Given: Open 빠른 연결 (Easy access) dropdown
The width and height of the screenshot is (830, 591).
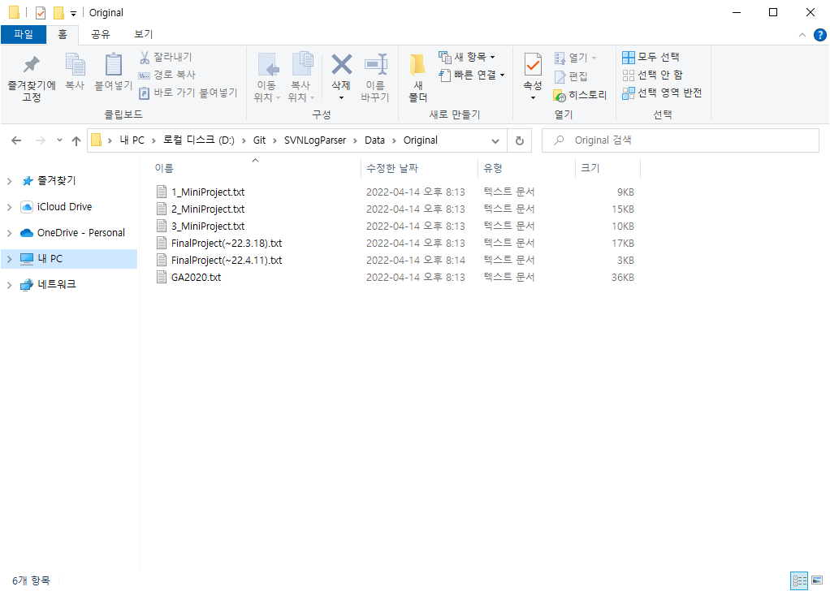Looking at the screenshot, I should pyautogui.click(x=472, y=75).
